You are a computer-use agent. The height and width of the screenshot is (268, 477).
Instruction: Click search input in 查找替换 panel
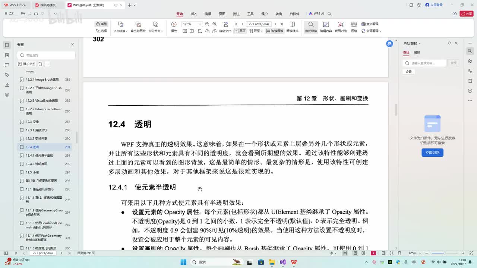tap(424, 63)
